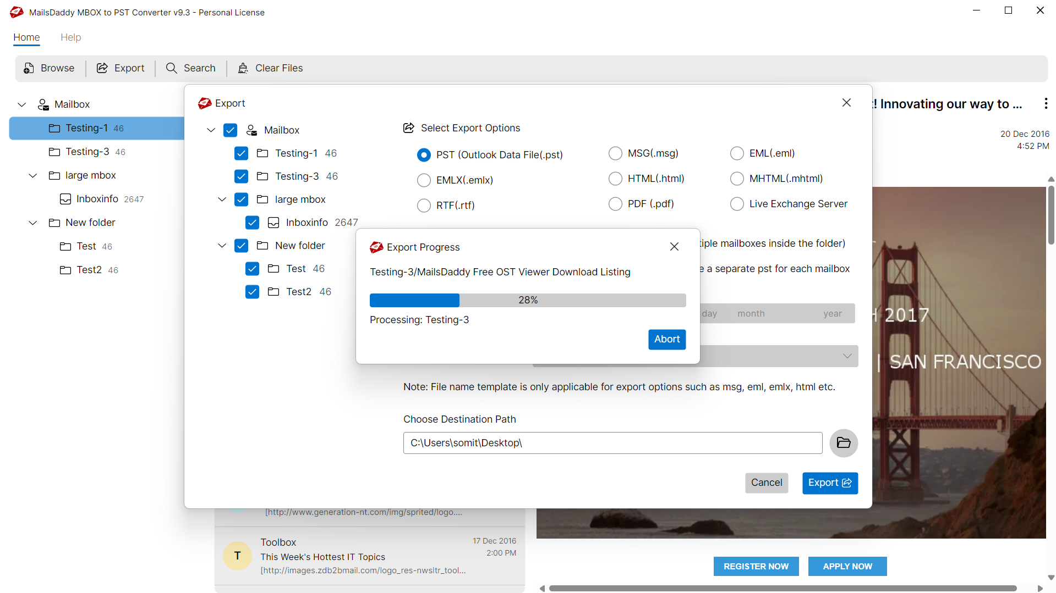The image size is (1056, 593).
Task: Collapse large mbox in Export dialog tree
Action: [x=222, y=199]
